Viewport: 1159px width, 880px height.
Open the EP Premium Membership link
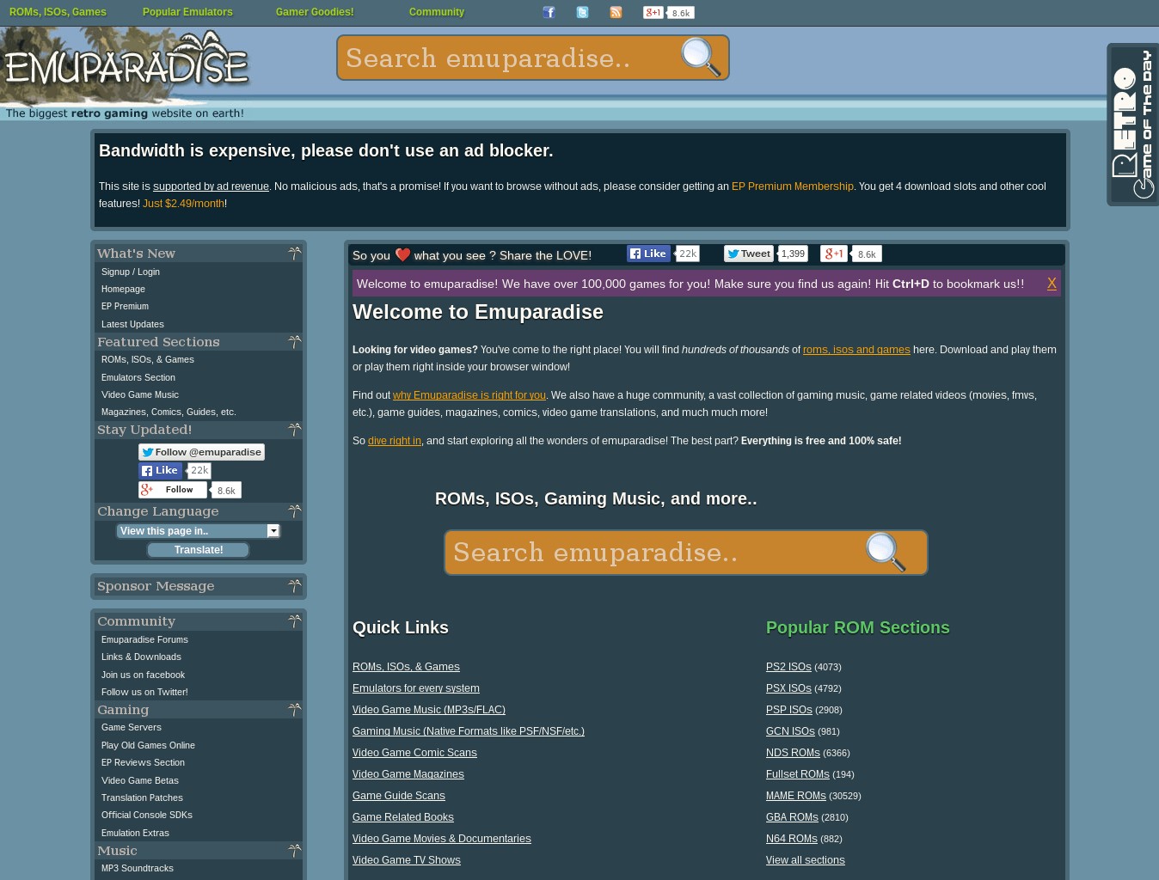coord(792,186)
